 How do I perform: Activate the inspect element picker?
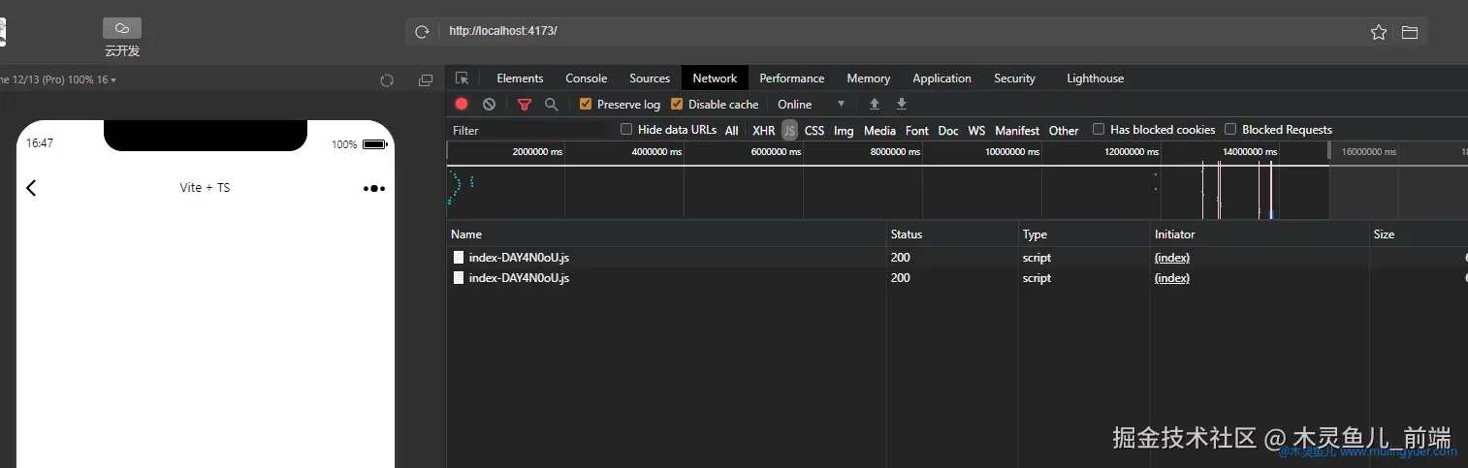[x=463, y=78]
